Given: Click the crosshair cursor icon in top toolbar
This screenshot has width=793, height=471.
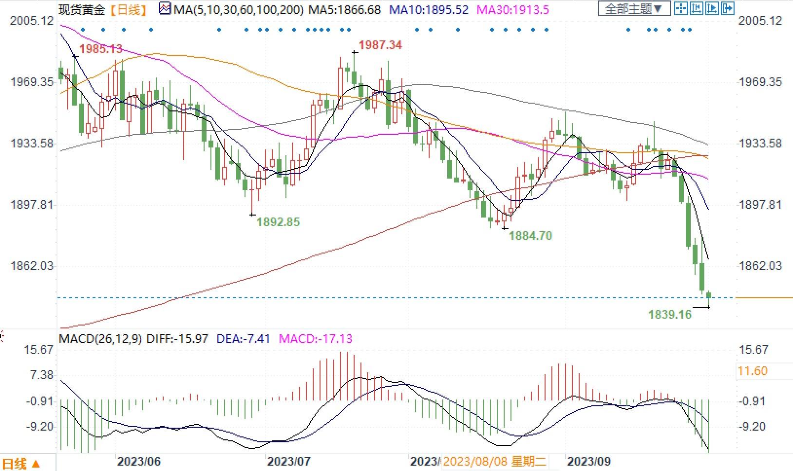Looking at the screenshot, I should pyautogui.click(x=681, y=8).
